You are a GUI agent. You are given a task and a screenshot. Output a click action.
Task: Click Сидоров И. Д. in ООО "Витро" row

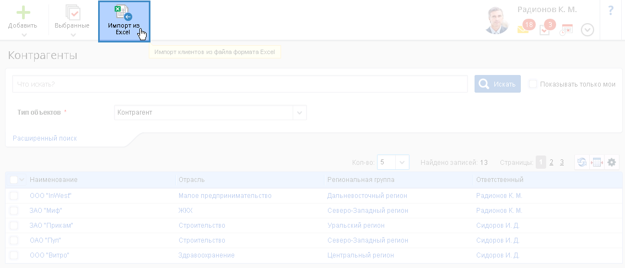498,255
